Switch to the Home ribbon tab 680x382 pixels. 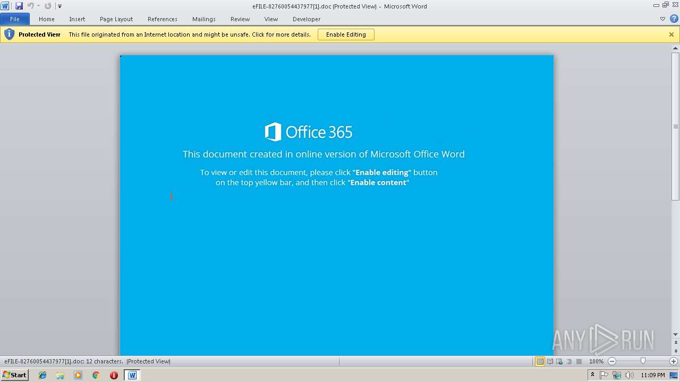[x=47, y=19]
